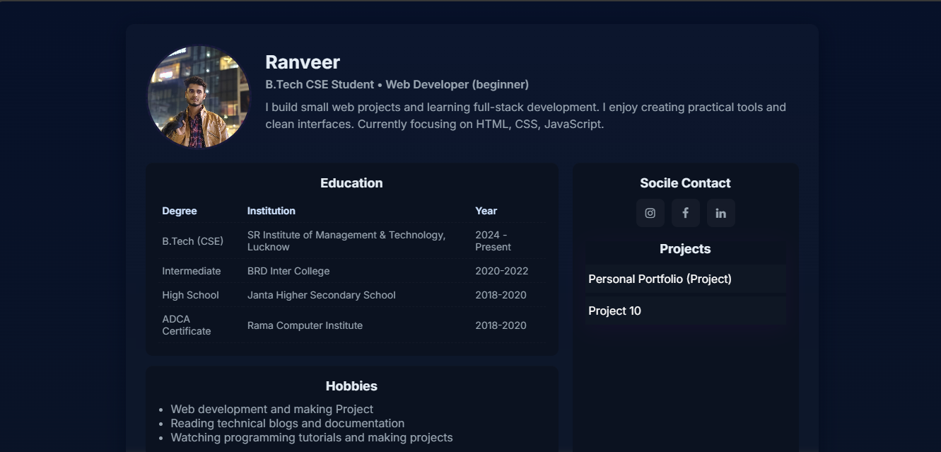Select the B.Tech (CSE) degree cell
Screen dimensions: 941x452
tap(192, 241)
